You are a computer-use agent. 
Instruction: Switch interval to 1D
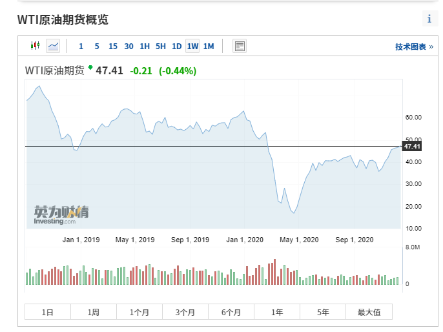pos(176,46)
